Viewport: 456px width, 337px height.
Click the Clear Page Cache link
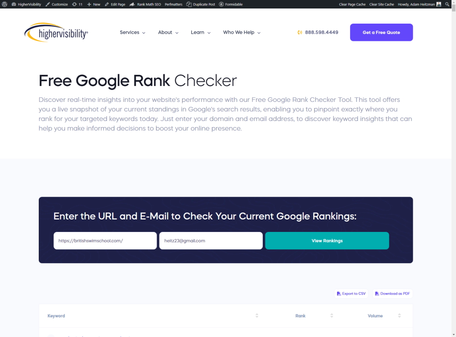coord(352,4)
